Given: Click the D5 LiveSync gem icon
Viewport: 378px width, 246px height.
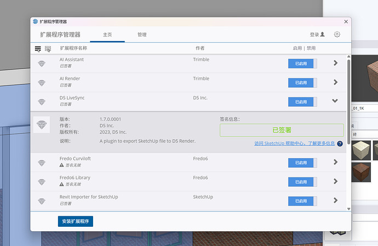Looking at the screenshot, I should (42, 102).
